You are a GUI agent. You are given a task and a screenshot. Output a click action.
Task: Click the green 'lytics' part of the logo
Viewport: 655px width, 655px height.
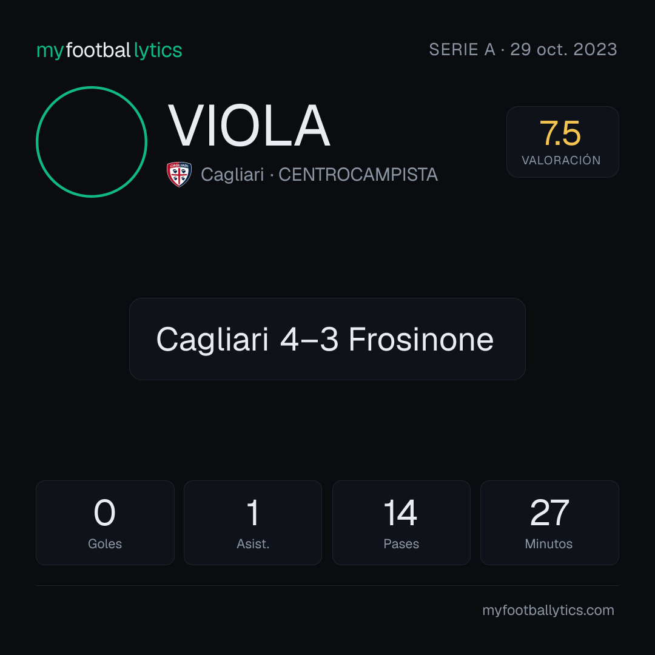158,50
